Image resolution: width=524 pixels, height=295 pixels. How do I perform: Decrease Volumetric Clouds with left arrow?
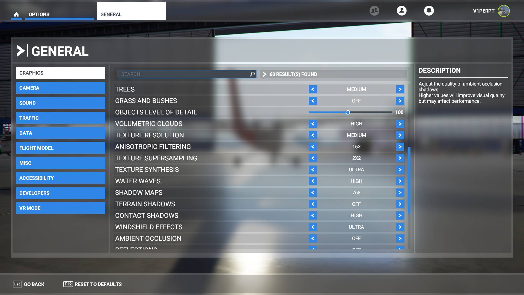point(313,124)
